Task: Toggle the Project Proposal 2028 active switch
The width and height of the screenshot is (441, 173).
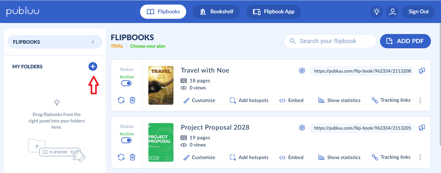Action: point(126,140)
